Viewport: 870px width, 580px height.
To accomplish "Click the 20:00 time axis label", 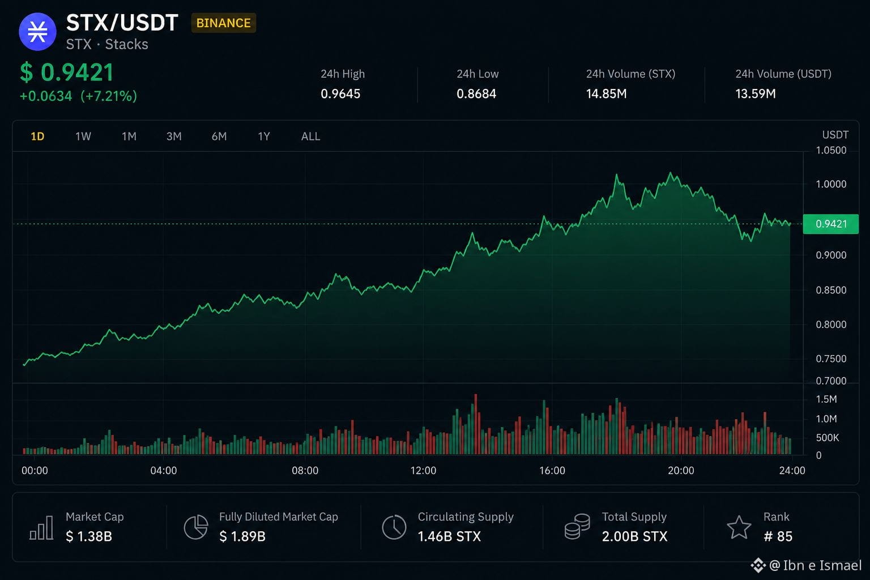I will (681, 471).
